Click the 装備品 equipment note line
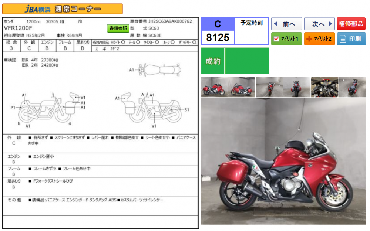This screenshot has width=370, height=231. click(95, 200)
